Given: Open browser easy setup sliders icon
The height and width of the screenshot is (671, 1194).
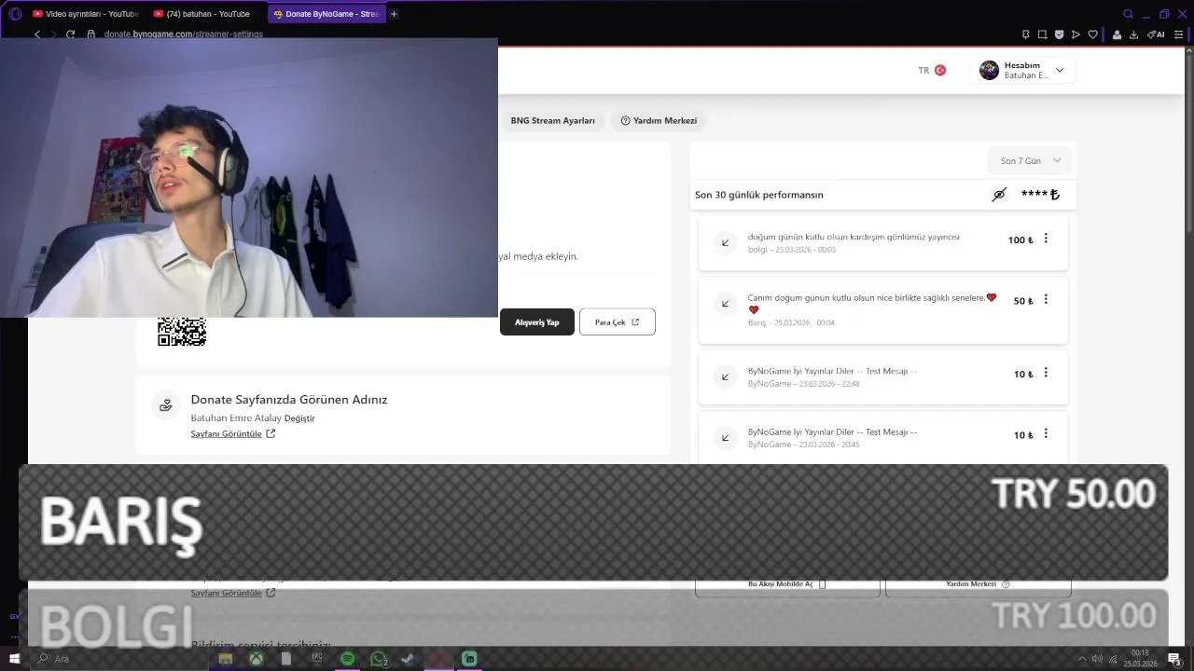Looking at the screenshot, I should pyautogui.click(x=1178, y=34).
